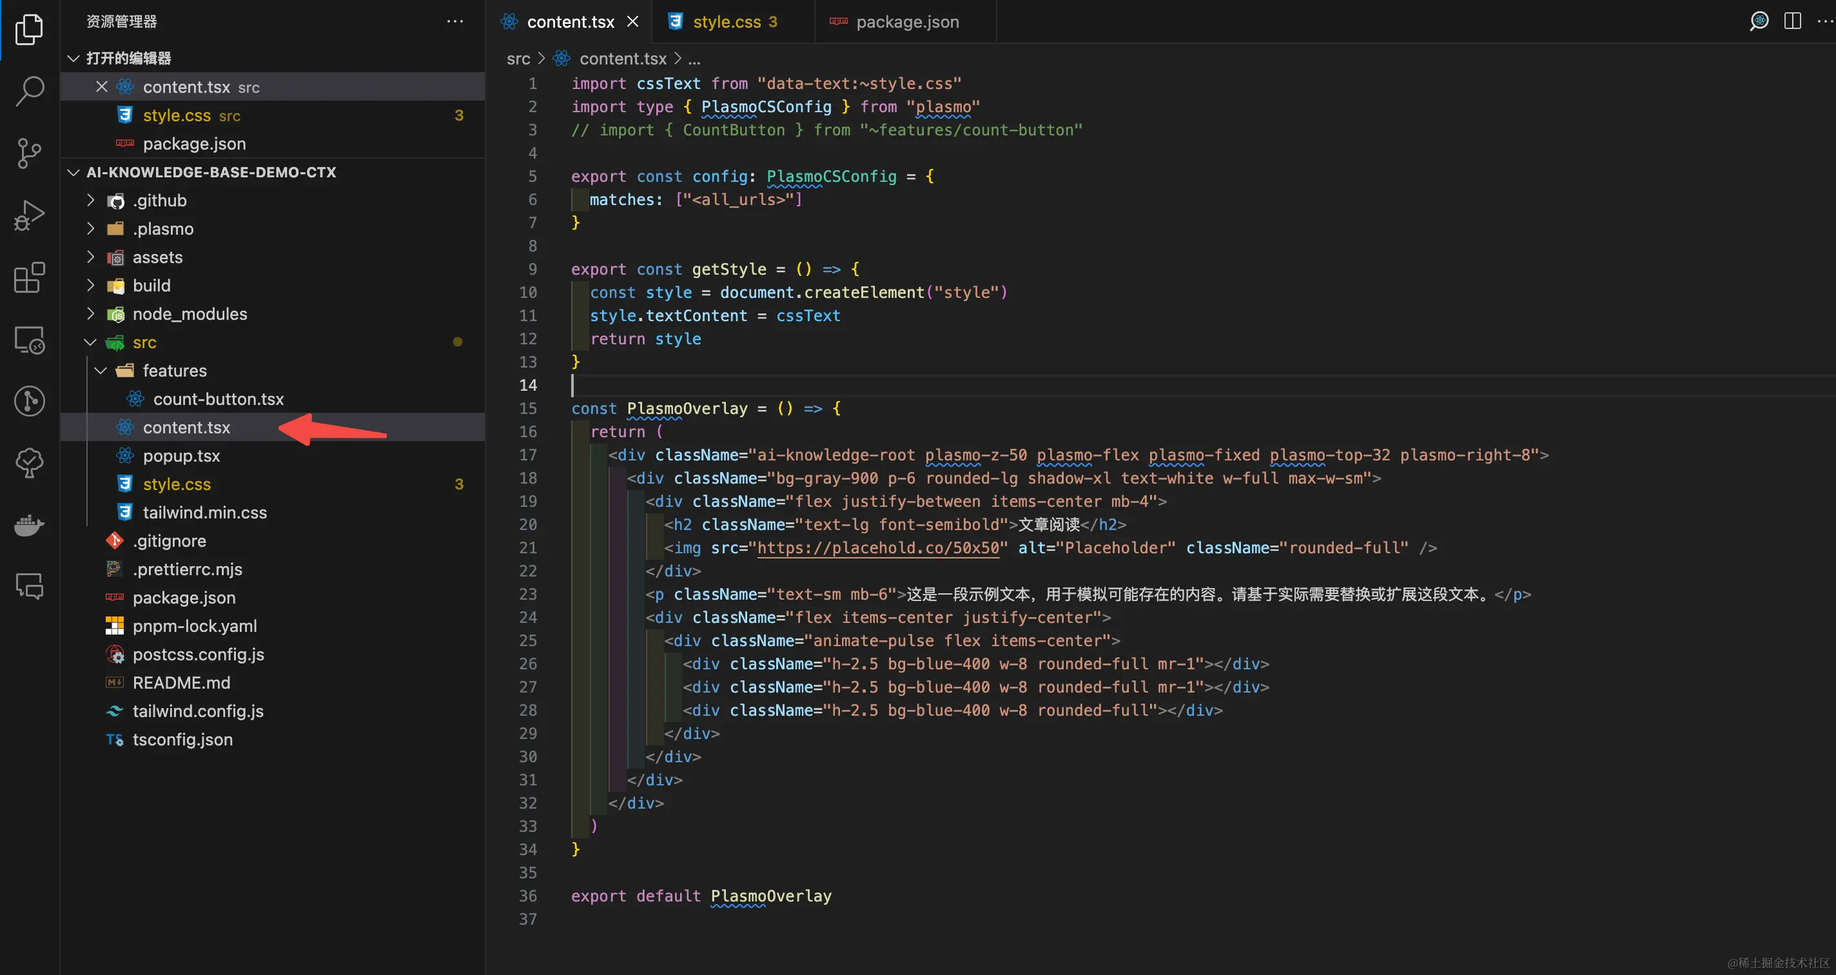
Task: Switch to the style.css tab
Action: tap(725, 22)
